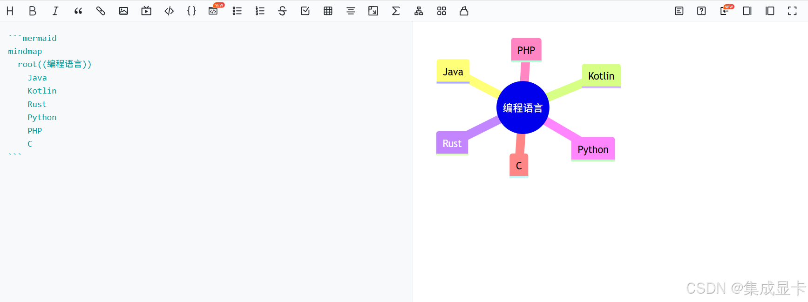Click the text alignment lines icon
This screenshot has width=808, height=302.
click(351, 11)
